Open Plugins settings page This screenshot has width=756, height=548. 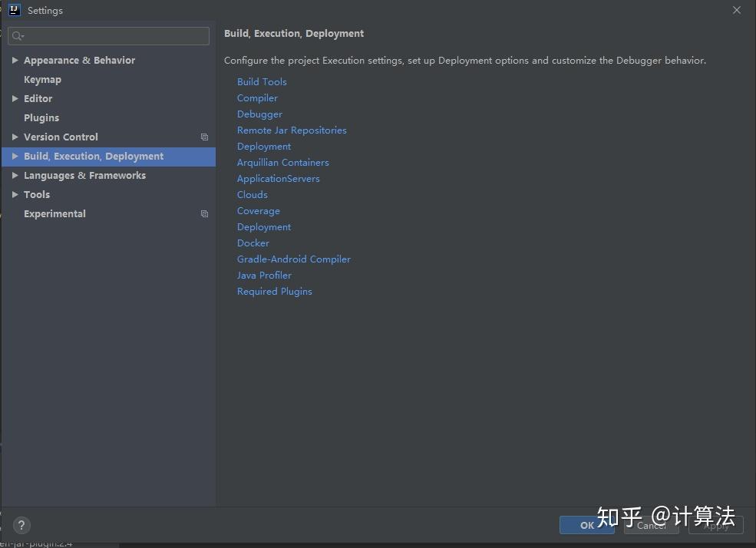41,118
